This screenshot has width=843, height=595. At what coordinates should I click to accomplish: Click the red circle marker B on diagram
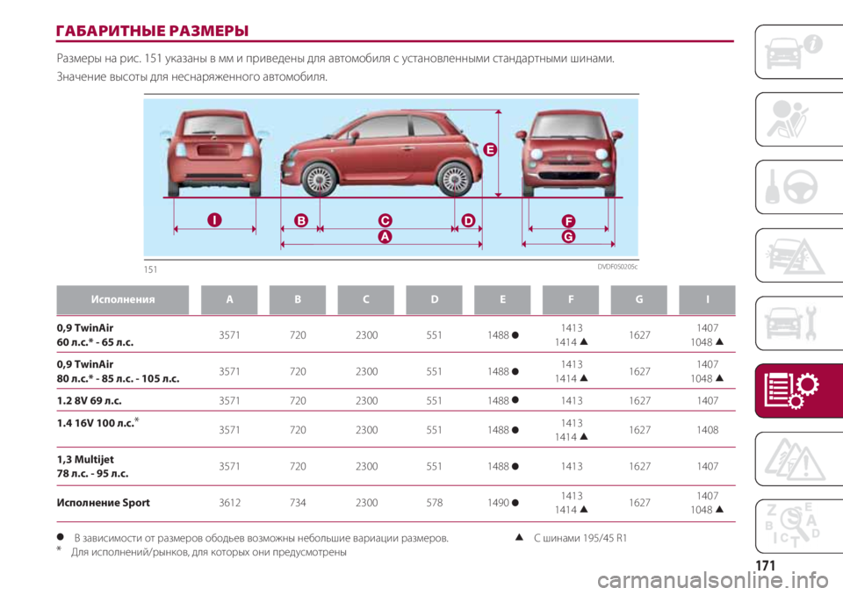click(x=301, y=220)
